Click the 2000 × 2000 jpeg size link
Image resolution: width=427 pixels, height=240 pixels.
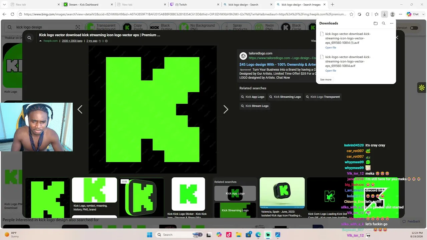pyautogui.click(x=72, y=41)
